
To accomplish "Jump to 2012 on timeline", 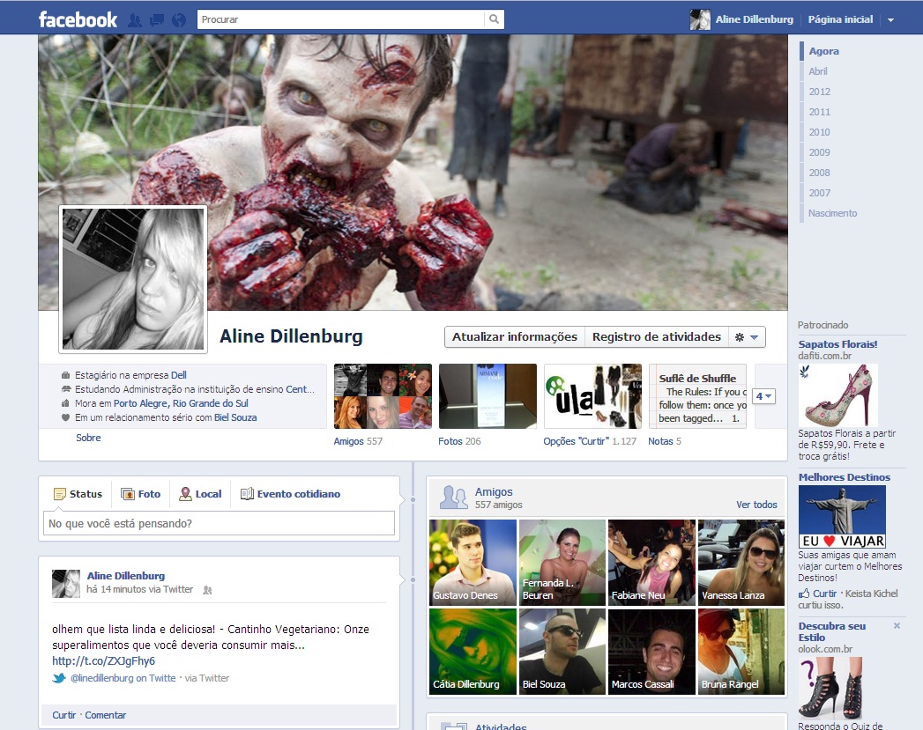I will (x=819, y=92).
